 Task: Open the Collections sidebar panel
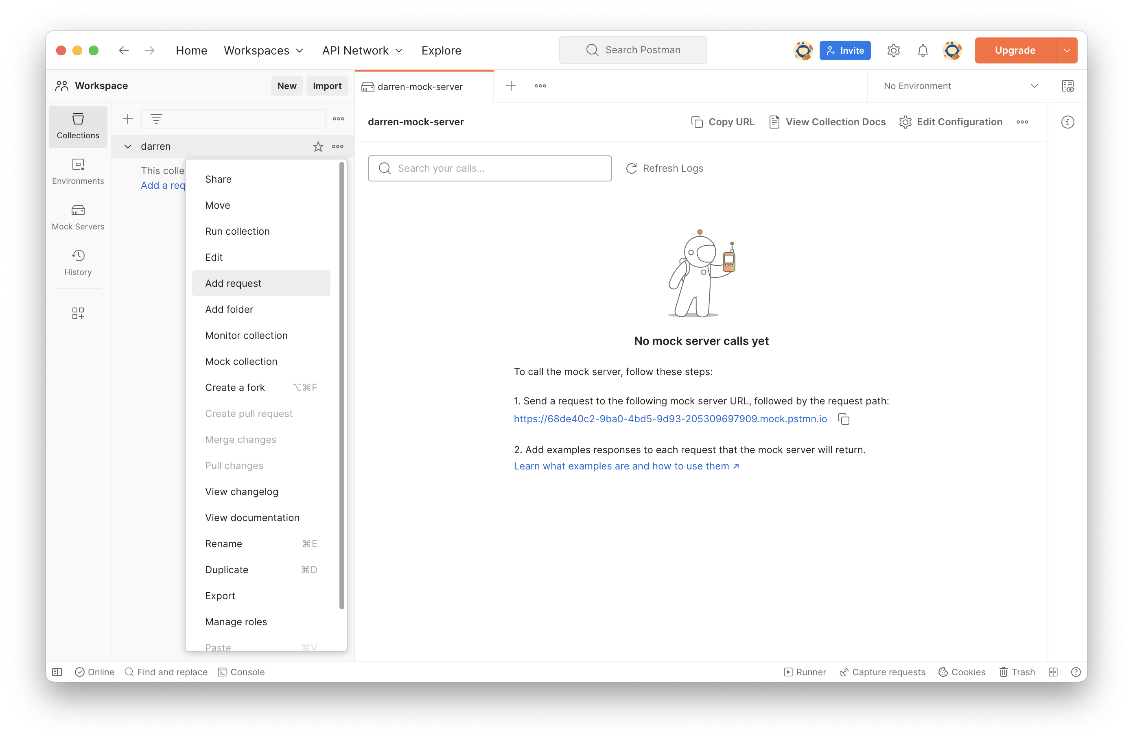coord(78,126)
